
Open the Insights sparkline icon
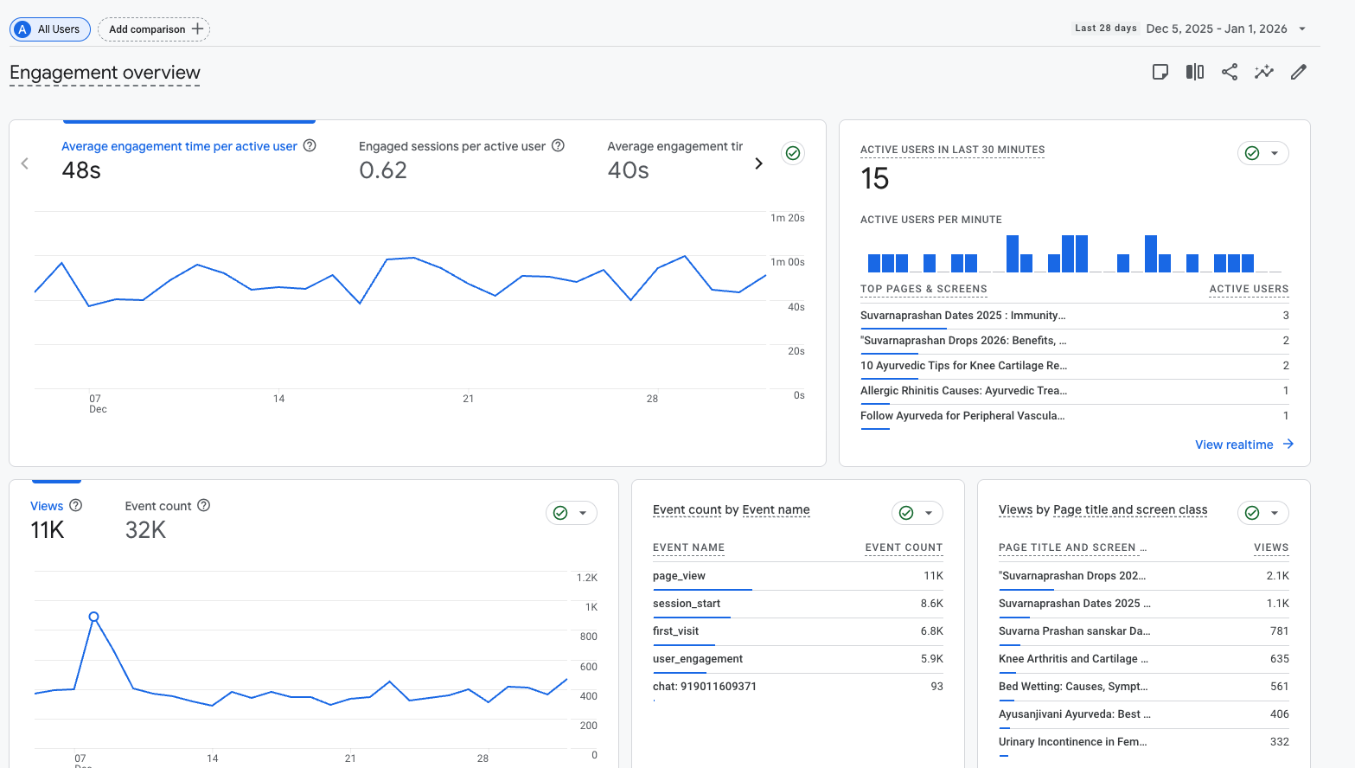tap(1264, 72)
